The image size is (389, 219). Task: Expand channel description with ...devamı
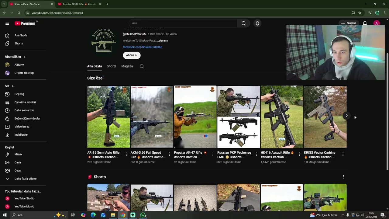pyautogui.click(x=162, y=40)
